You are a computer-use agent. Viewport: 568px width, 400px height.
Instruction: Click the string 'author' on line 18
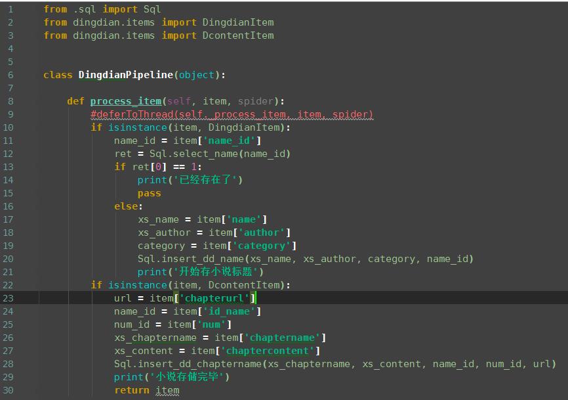pos(264,233)
